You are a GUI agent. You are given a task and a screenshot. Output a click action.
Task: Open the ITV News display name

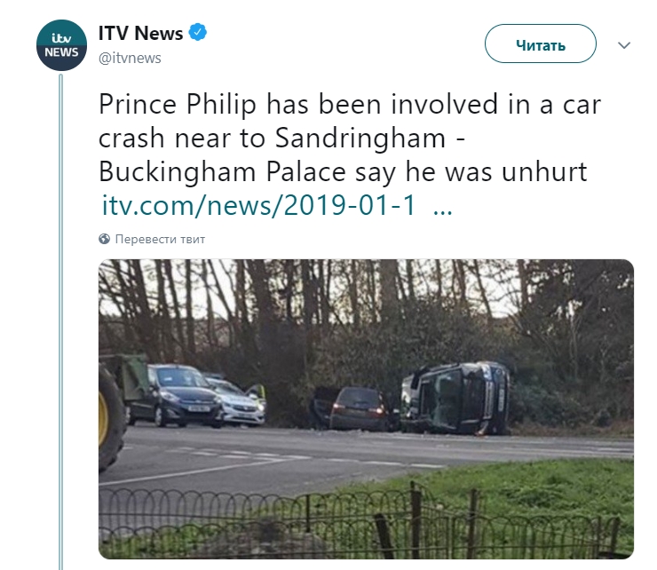[140, 34]
